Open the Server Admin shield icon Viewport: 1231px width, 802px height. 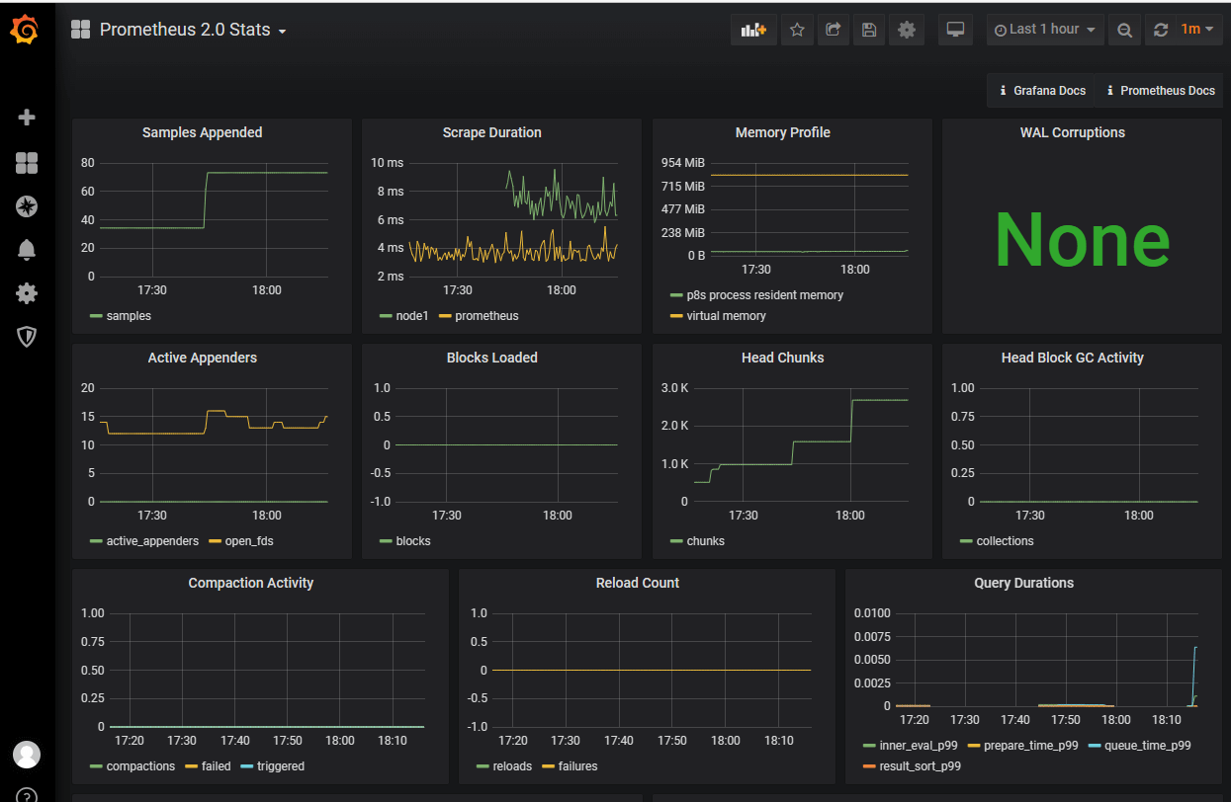[x=27, y=337]
